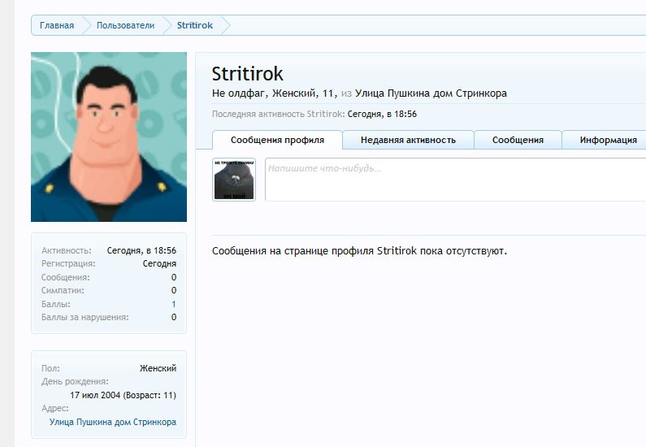Screen dimensions: 646x447
Task: Click 'Последняя активность Stritirok' status line
Action: point(314,114)
